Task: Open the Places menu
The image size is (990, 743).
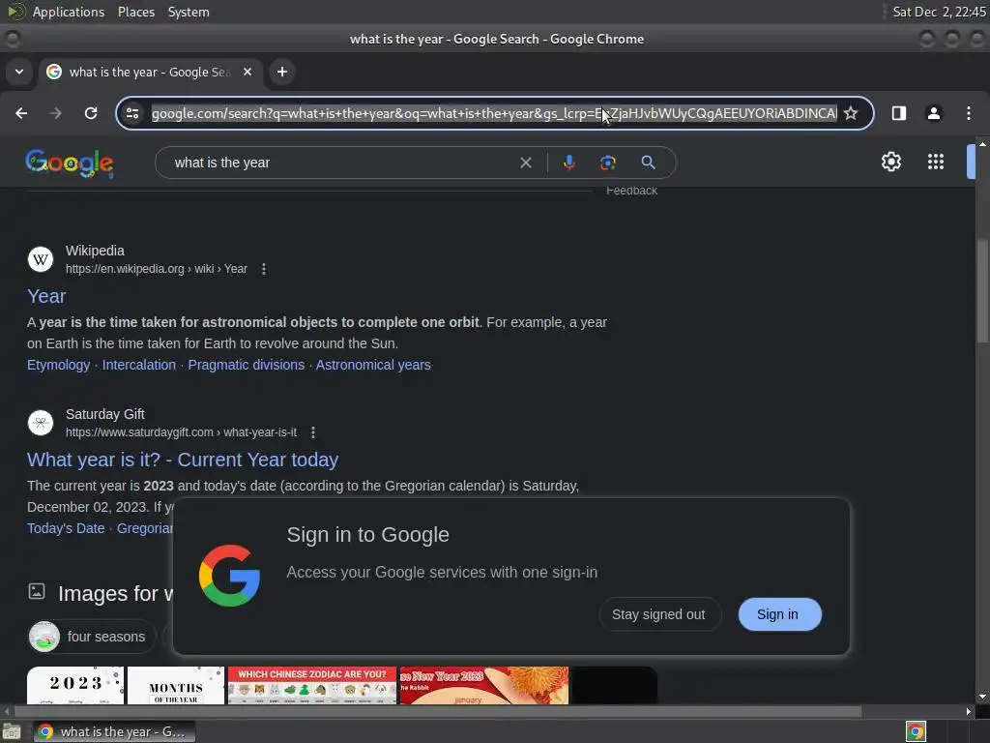Action: click(x=136, y=12)
